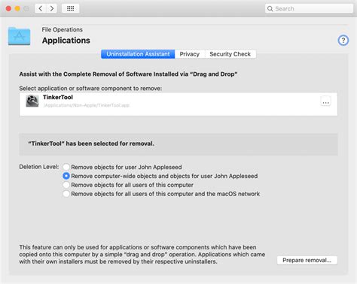Screen dimensions: 357x284
Task: Select computer-wide objects and John Appleseed option
Action: click(66, 176)
